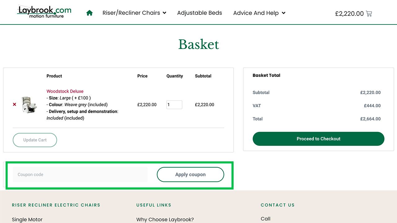
Task: Expand the Riser/Recliner Chairs dropdown
Action: [164, 13]
